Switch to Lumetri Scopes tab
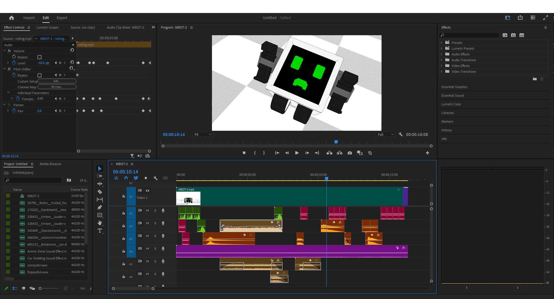Viewport: 554px width, 299px height. (x=48, y=27)
